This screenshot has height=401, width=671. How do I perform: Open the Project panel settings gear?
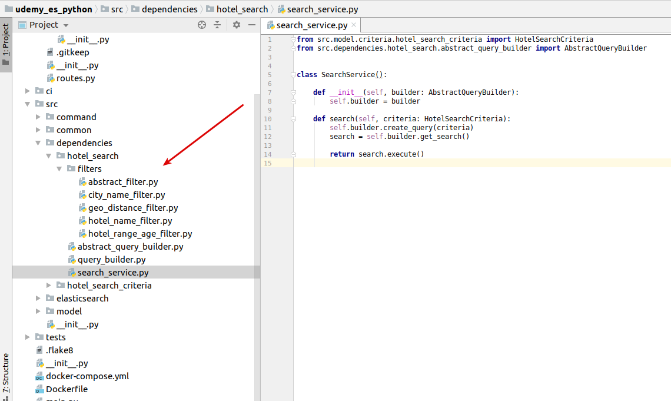tap(235, 25)
